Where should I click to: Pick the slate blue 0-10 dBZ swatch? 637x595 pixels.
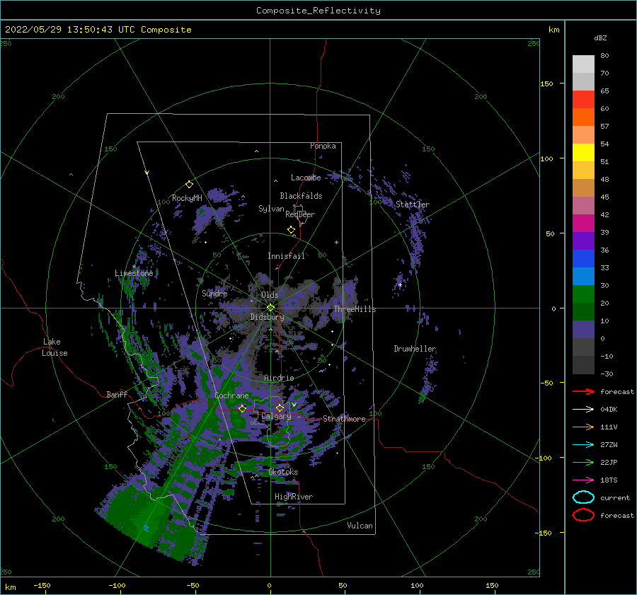pyautogui.click(x=583, y=330)
